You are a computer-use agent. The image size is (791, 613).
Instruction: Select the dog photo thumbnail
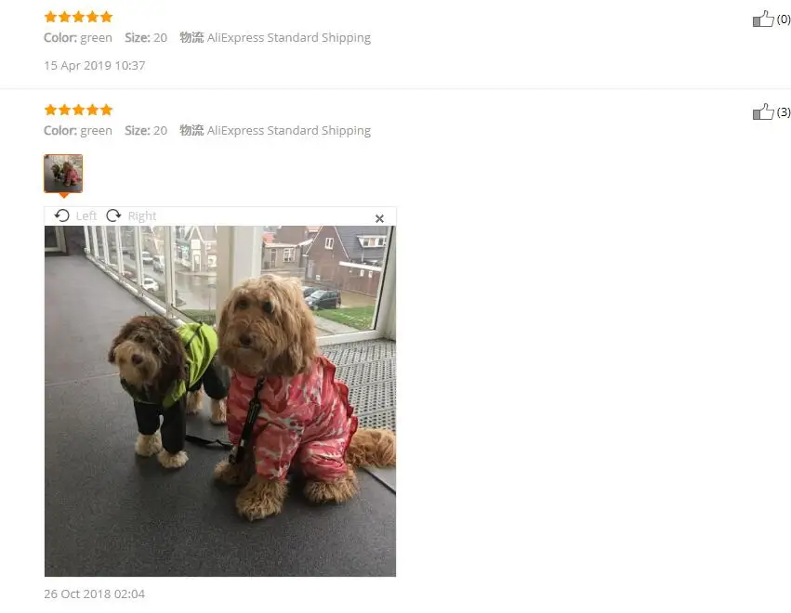coord(63,174)
